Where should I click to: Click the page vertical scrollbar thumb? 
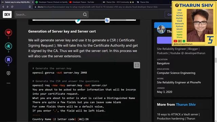tap(216, 60)
